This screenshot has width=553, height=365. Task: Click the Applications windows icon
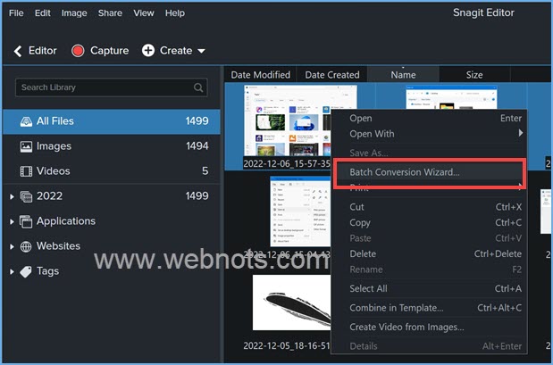point(26,221)
